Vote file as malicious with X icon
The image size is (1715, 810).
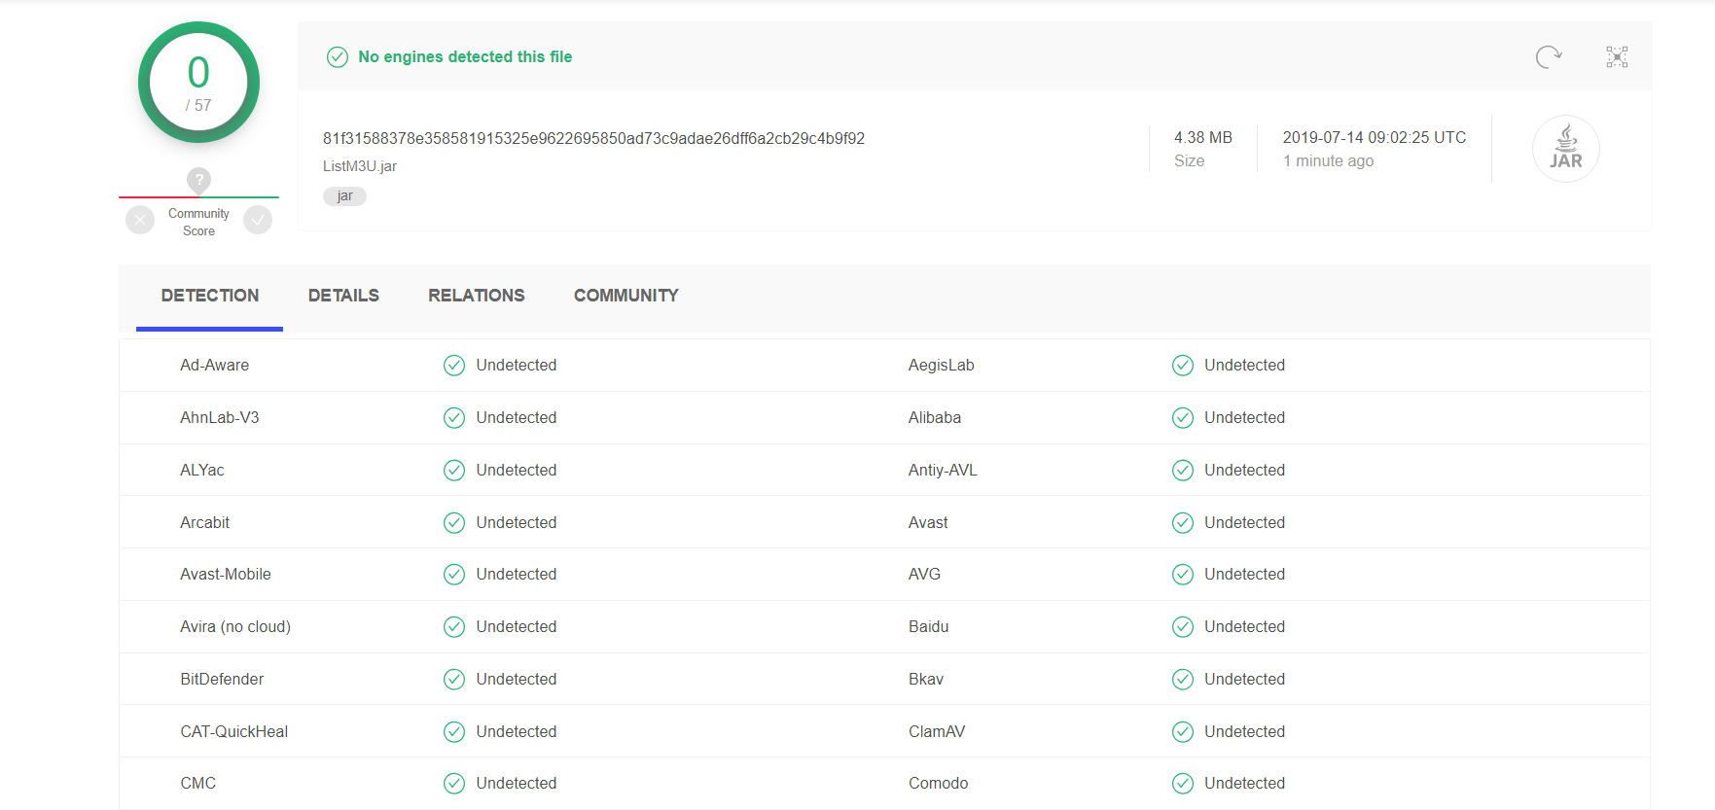click(x=140, y=221)
